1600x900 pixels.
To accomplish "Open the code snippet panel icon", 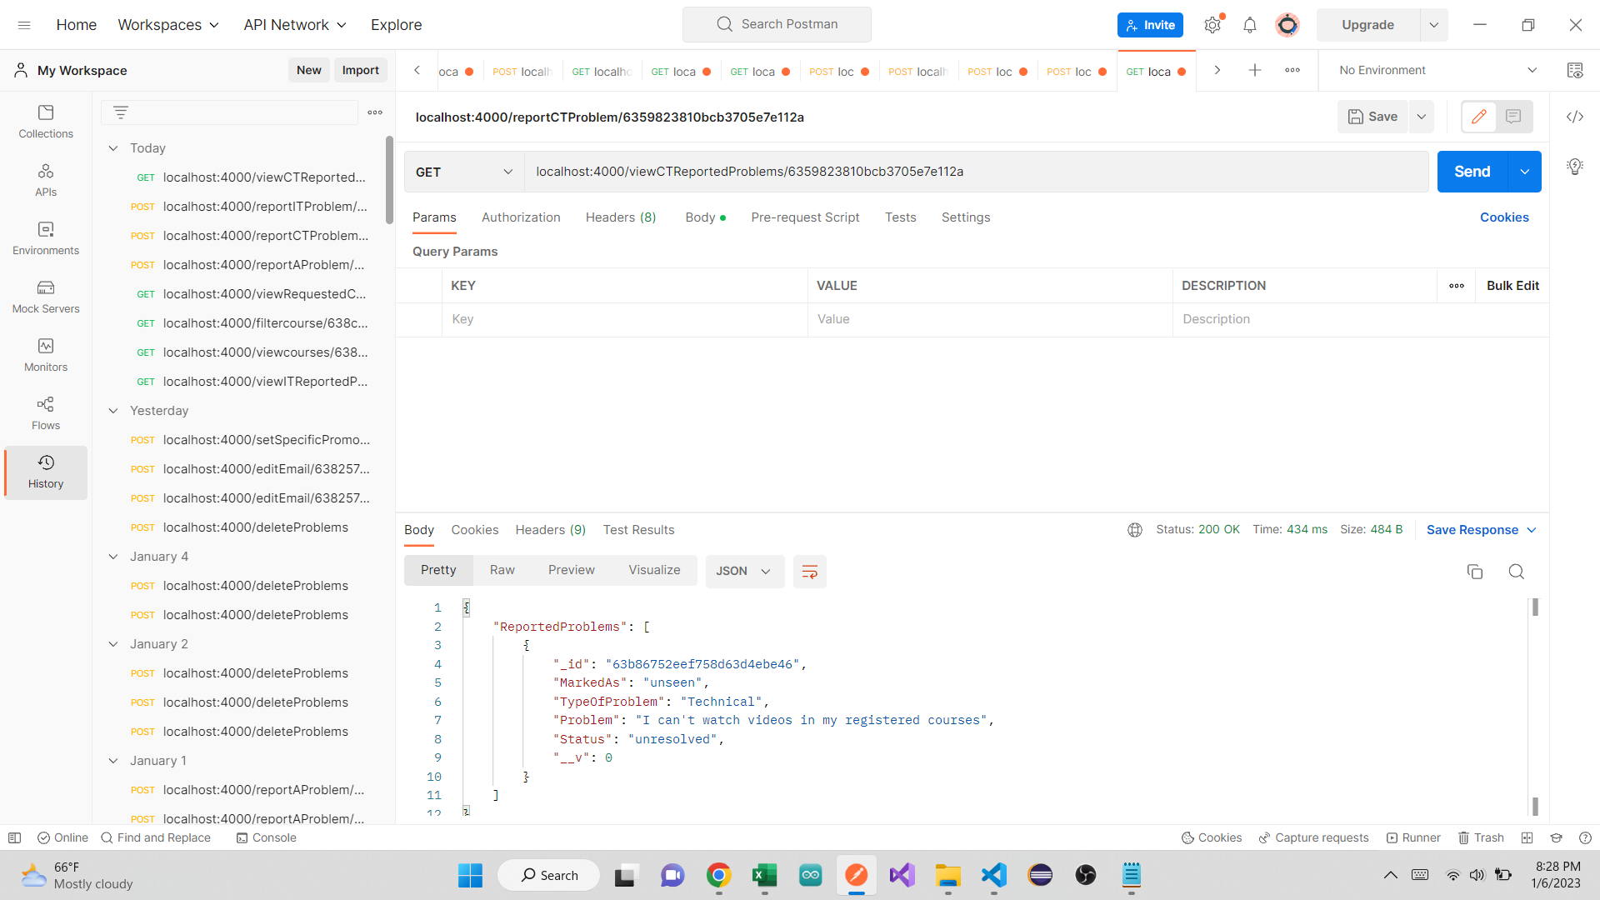I will point(1574,117).
